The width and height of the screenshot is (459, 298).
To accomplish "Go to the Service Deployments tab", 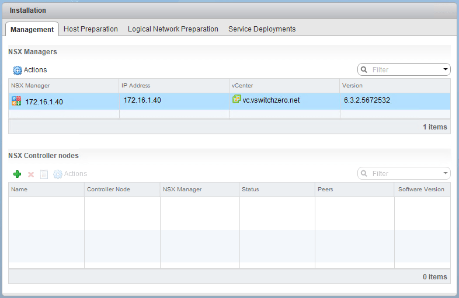I will tap(262, 29).
